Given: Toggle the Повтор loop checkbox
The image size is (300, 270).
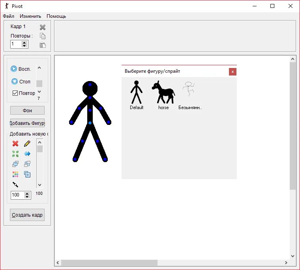Looking at the screenshot, I should (15, 93).
